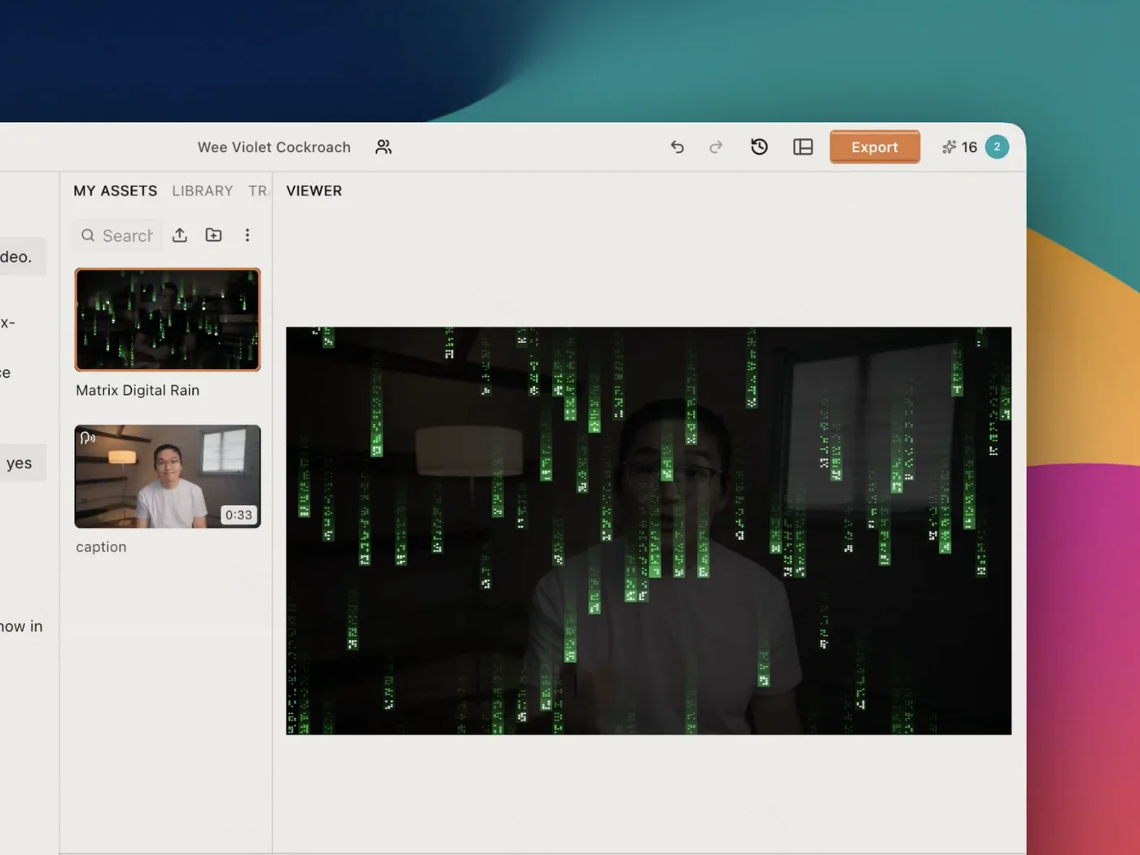
Task: Select the Matrix Digital Rain thumbnail
Action: (168, 319)
